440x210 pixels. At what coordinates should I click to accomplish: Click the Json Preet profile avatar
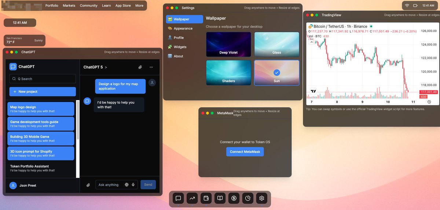point(13,185)
